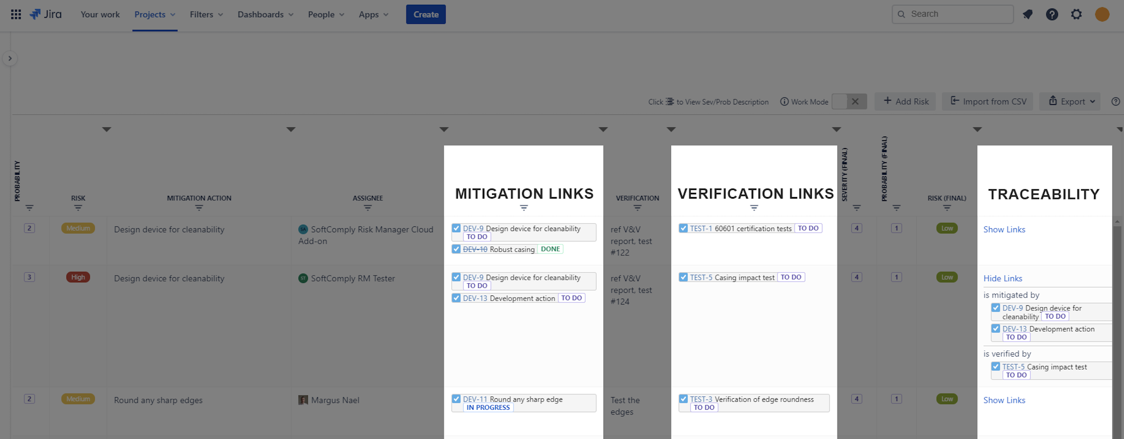The width and height of the screenshot is (1124, 439).
Task: Open the Filters dropdown menu
Action: 206,14
